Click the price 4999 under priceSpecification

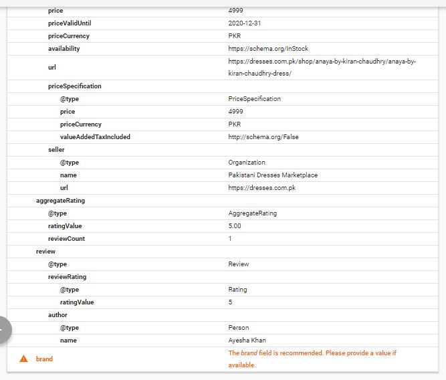(x=235, y=112)
